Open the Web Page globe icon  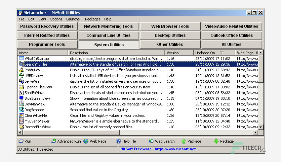coord(86,141)
